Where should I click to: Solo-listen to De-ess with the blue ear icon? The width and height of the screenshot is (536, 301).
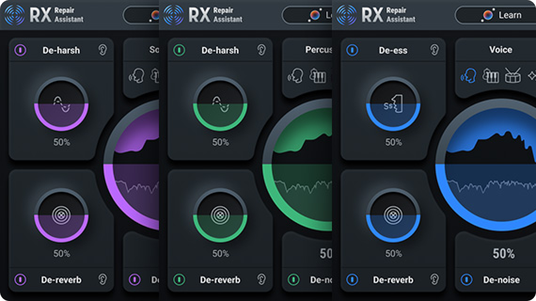[x=434, y=50]
